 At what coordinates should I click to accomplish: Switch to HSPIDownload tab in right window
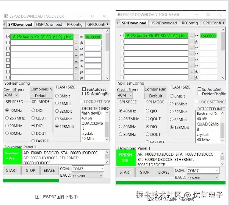(164, 23)
